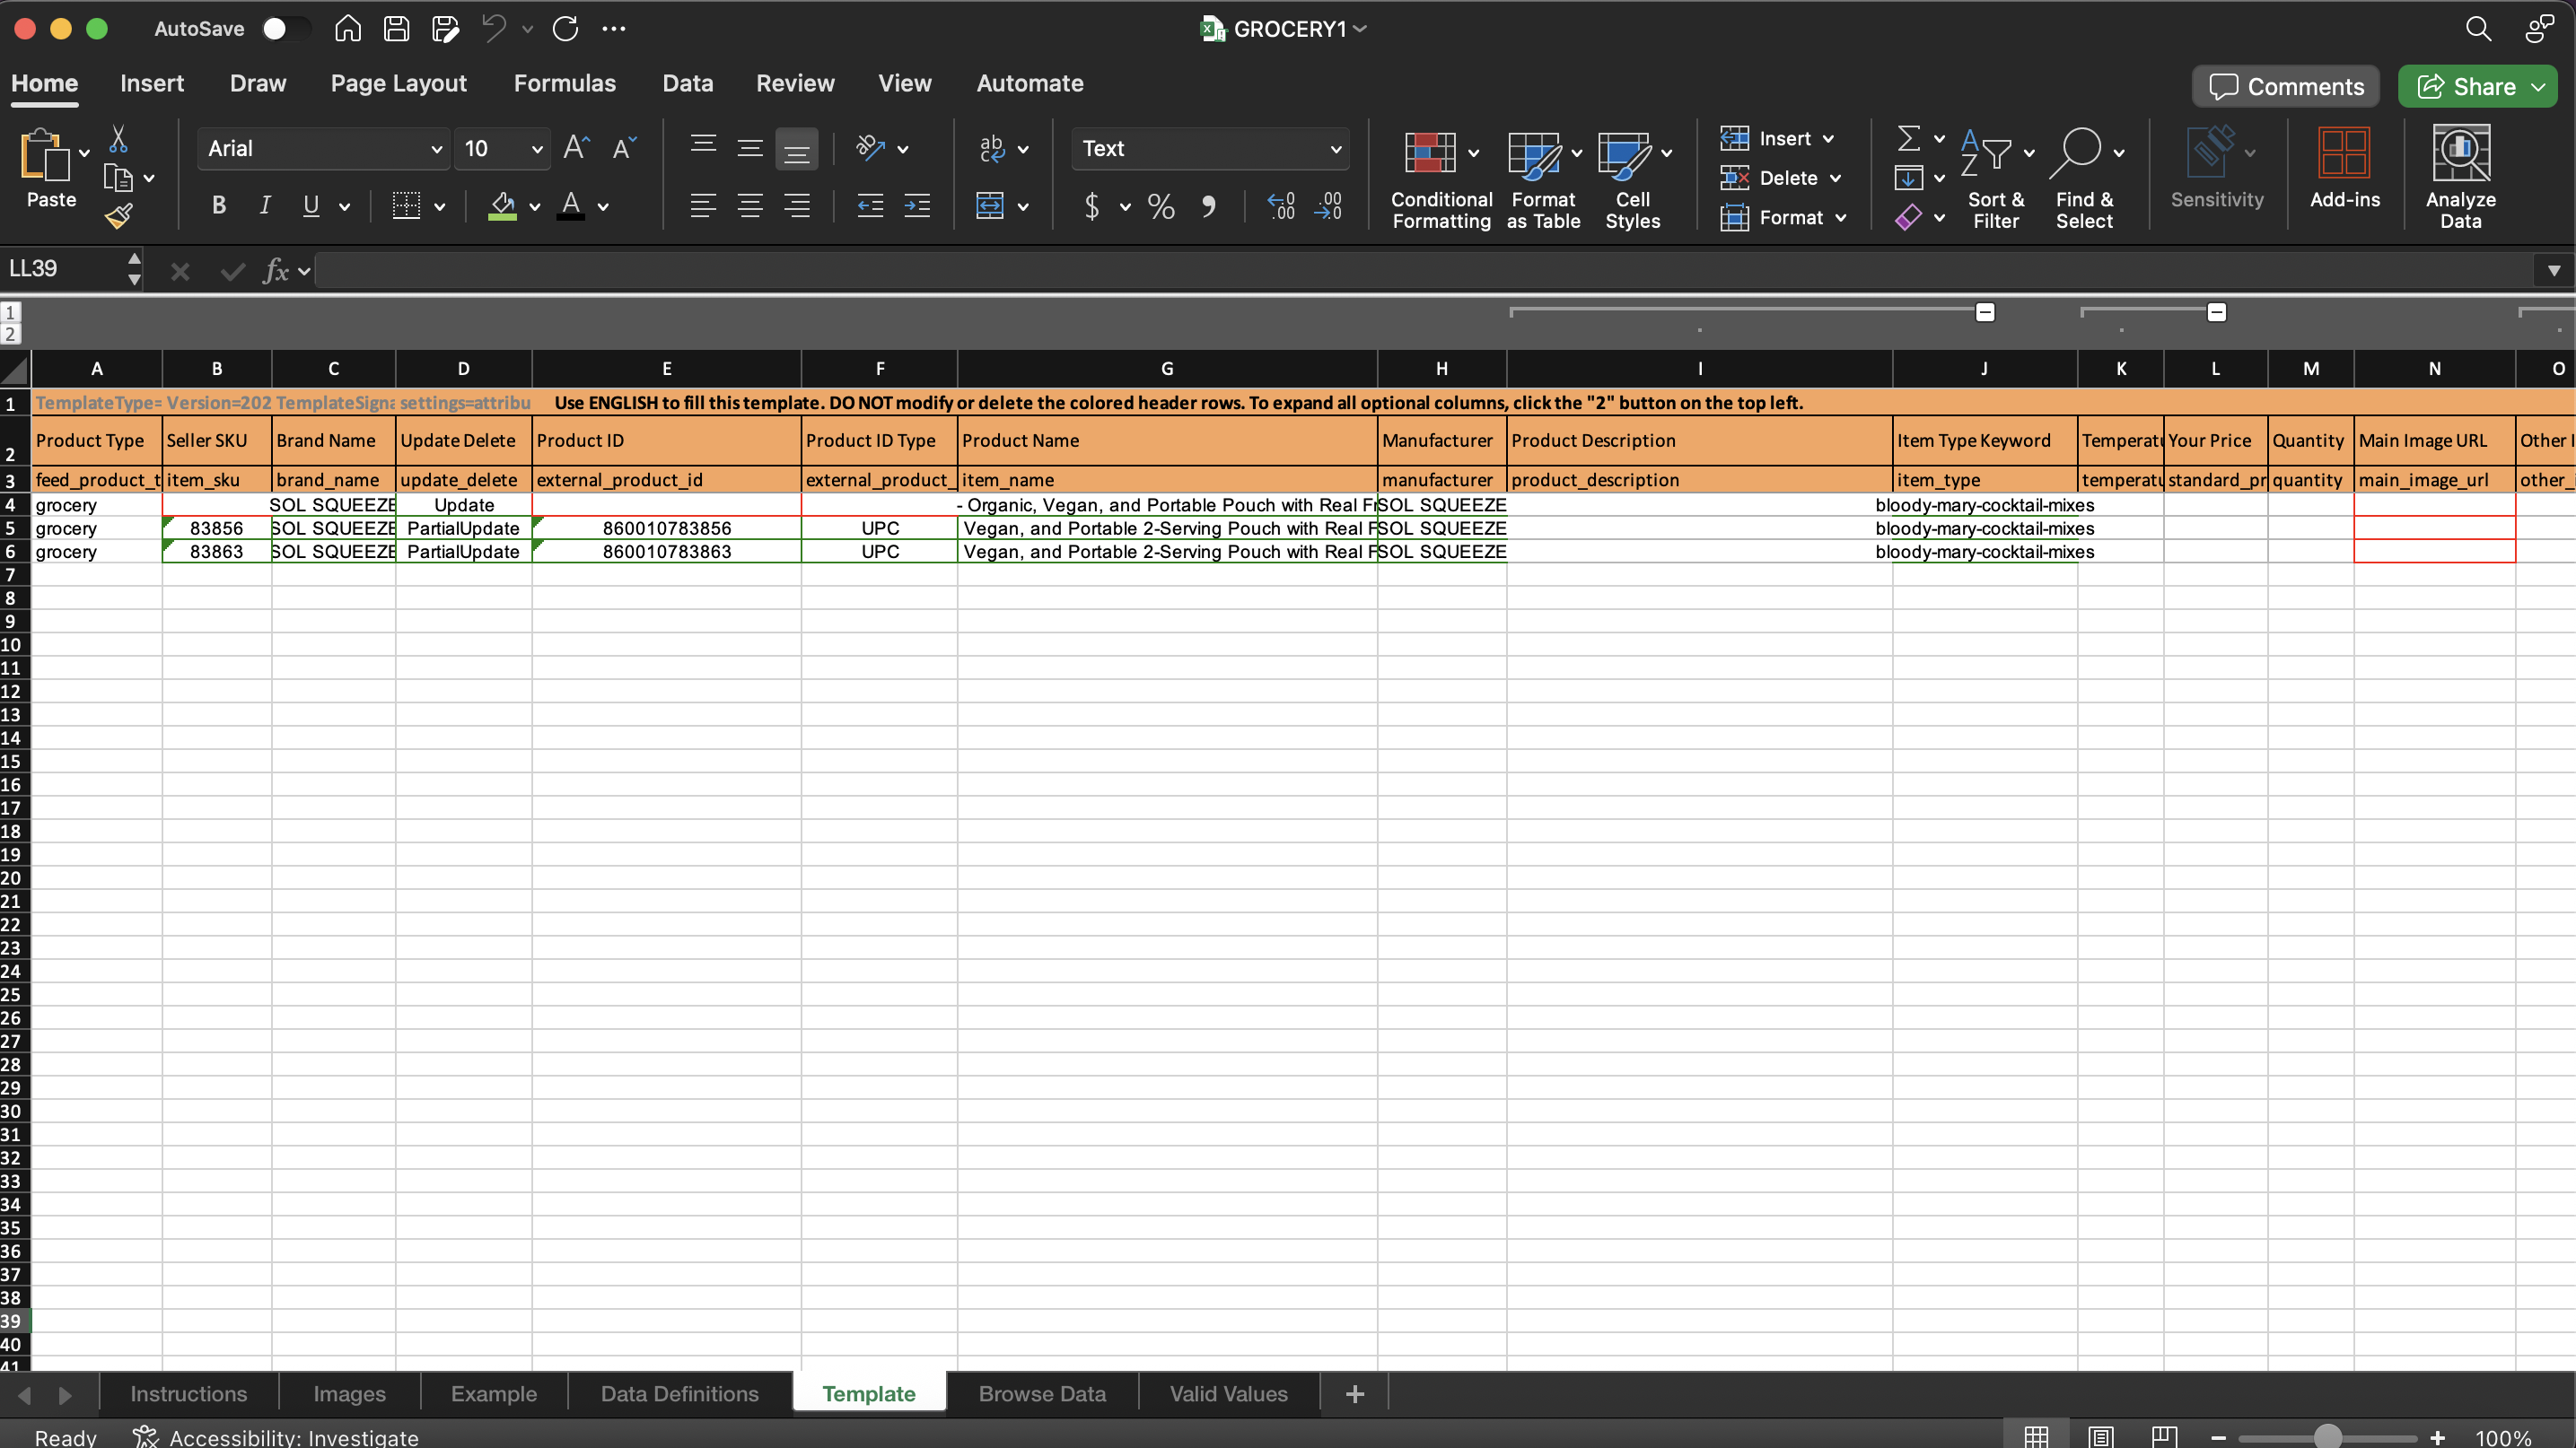2576x1448 pixels.
Task: Toggle Bold formatting
Action: pyautogui.click(x=219, y=205)
